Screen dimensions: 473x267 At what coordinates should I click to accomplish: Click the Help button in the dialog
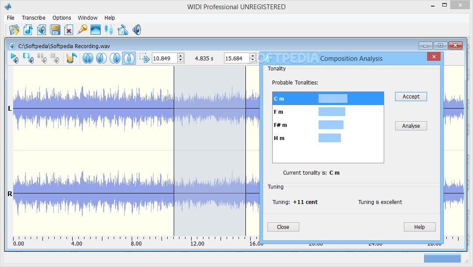click(419, 227)
